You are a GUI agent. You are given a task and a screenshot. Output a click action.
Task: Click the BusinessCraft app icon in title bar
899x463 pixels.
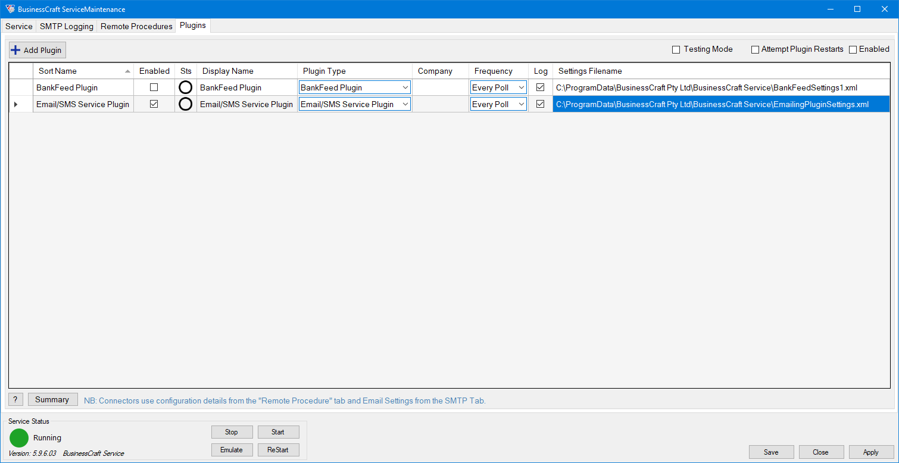[10, 9]
